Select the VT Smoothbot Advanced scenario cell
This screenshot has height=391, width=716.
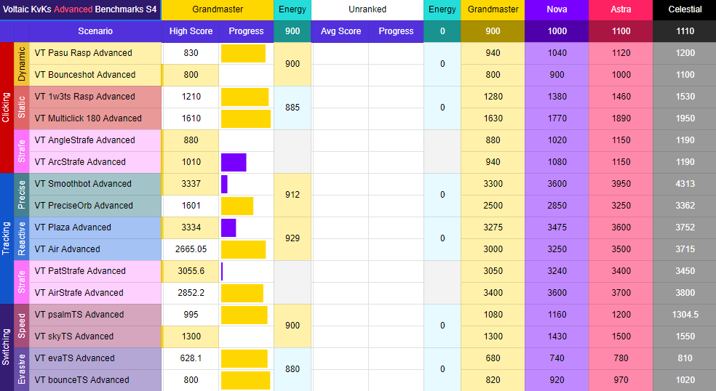[95, 184]
